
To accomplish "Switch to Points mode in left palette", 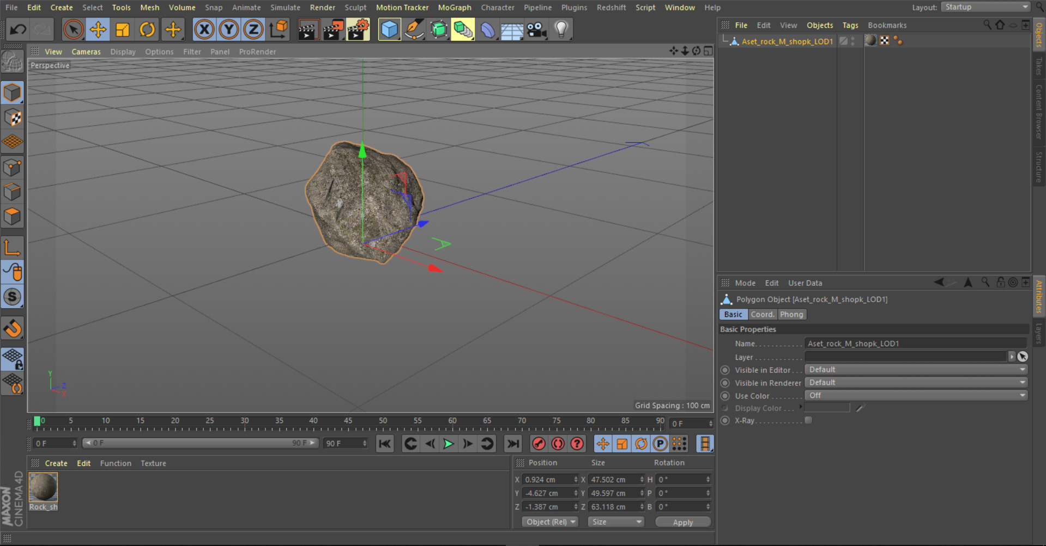I will [12, 168].
